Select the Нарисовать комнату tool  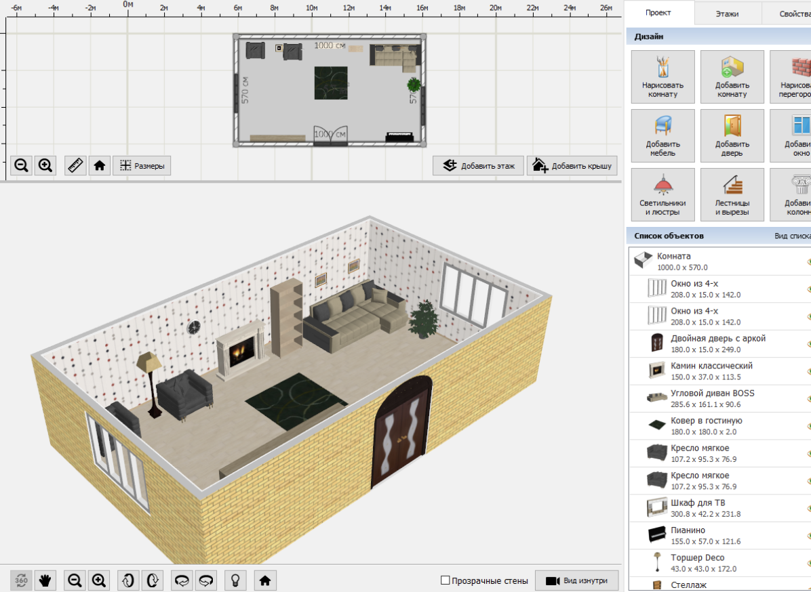coord(662,76)
